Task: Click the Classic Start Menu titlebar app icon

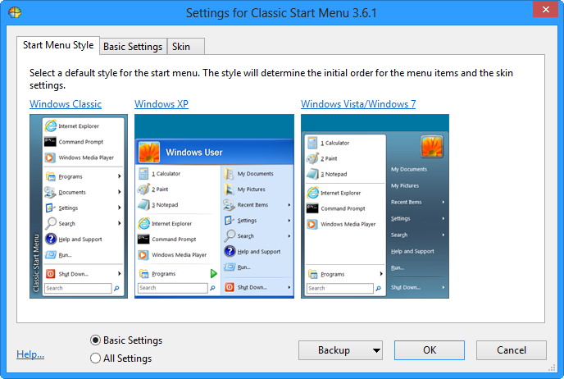Action: [x=14, y=13]
